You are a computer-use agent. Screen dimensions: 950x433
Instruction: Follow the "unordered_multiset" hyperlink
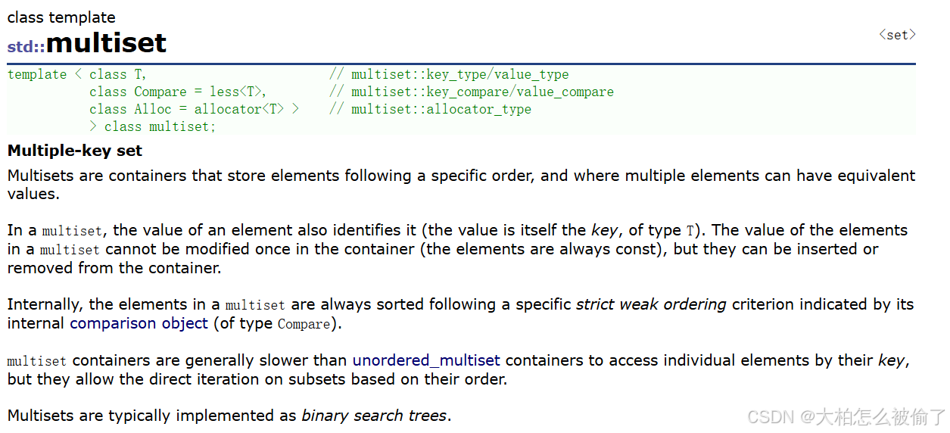(x=426, y=360)
